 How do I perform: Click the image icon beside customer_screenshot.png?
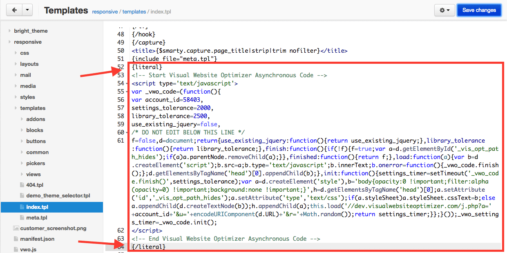click(16, 228)
